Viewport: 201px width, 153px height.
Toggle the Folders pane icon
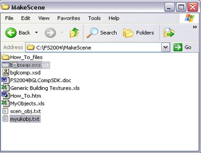click(128, 33)
